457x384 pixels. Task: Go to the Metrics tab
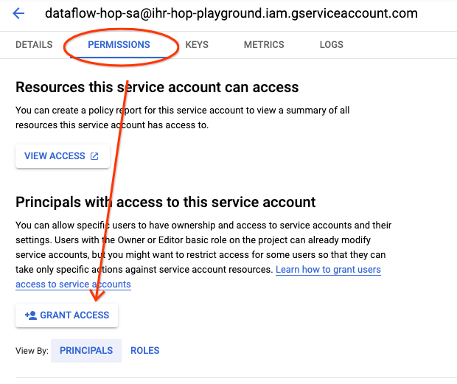point(264,45)
